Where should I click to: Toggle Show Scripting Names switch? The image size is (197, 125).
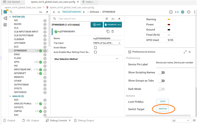(161, 72)
